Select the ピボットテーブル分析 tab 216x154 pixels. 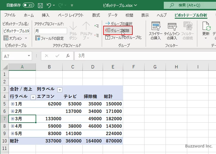pyautogui.click(x=191, y=15)
